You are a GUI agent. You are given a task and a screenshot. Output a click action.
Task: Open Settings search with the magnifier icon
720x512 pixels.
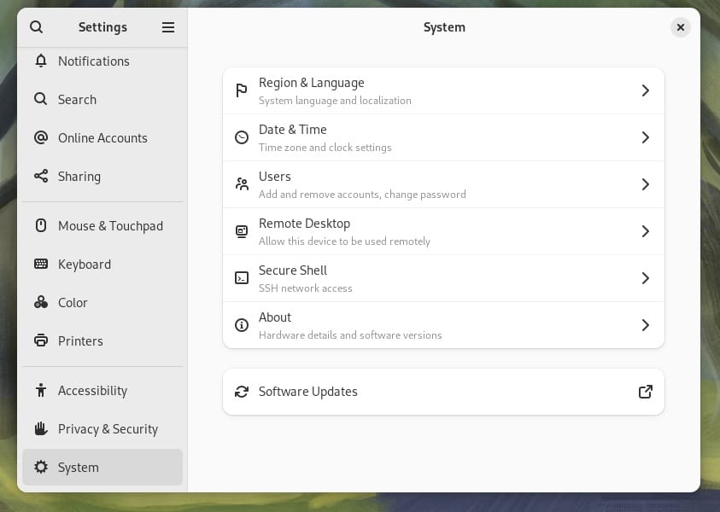click(36, 26)
